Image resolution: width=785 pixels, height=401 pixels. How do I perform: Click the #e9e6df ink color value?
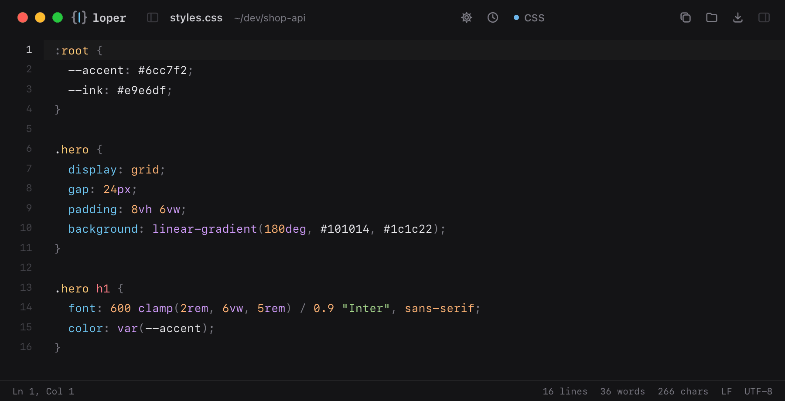click(142, 90)
